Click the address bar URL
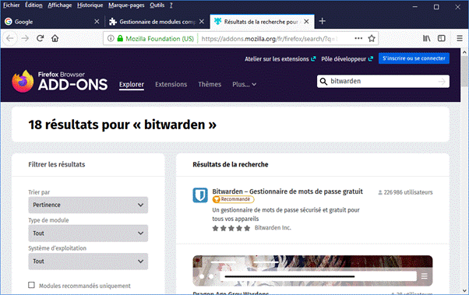The height and width of the screenshot is (295, 469). point(270,39)
